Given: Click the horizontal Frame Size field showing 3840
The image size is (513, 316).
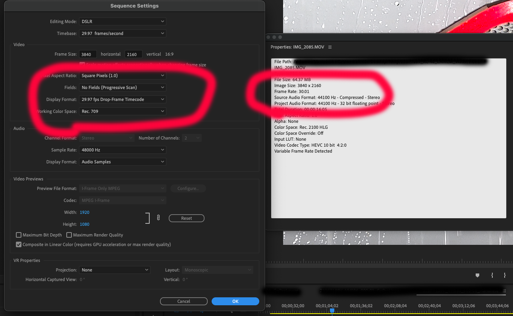Looking at the screenshot, I should click(87, 54).
